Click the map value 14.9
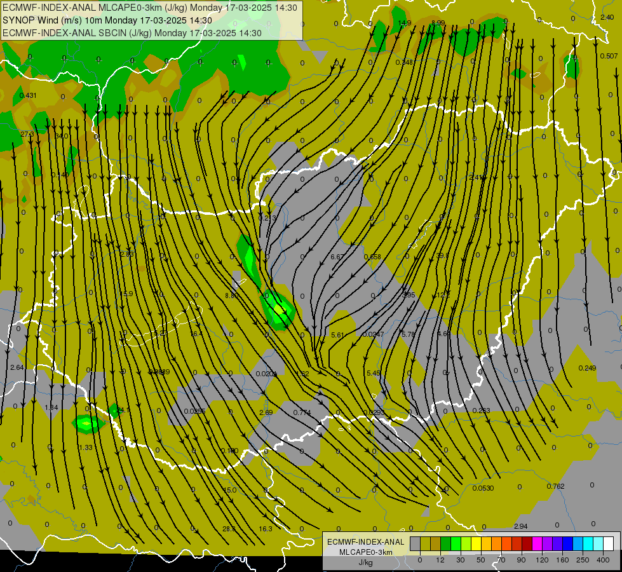This screenshot has width=622, height=572. click(404, 23)
